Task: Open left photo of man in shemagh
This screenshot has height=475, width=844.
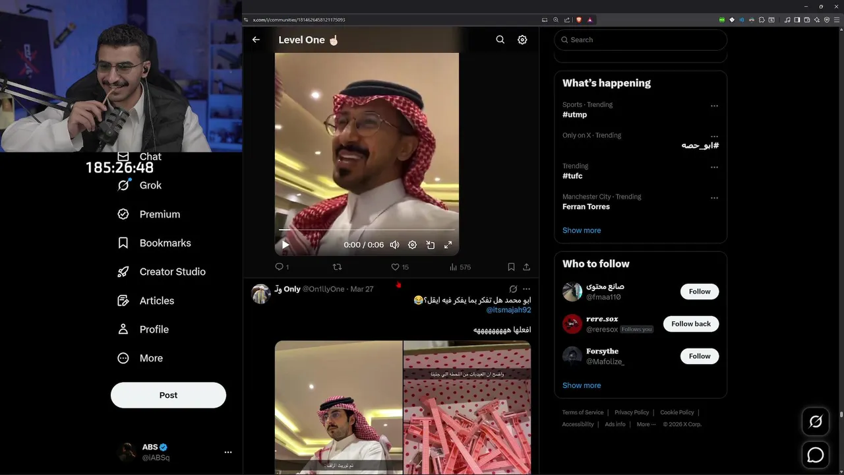Action: 338,407
